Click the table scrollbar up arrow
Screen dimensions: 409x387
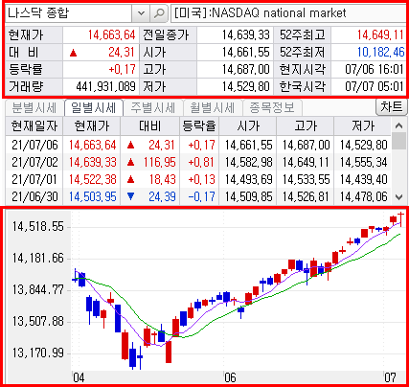[x=399, y=125]
